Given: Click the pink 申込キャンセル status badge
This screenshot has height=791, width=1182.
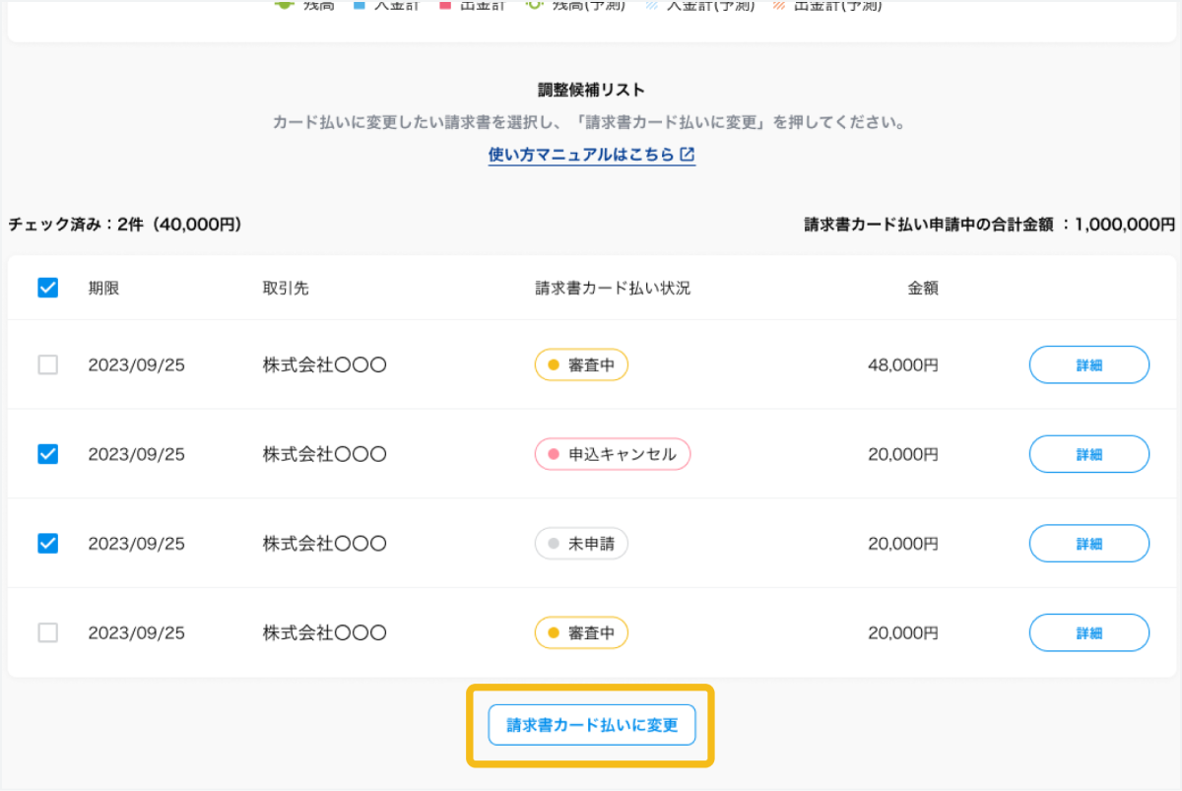Looking at the screenshot, I should pyautogui.click(x=612, y=454).
